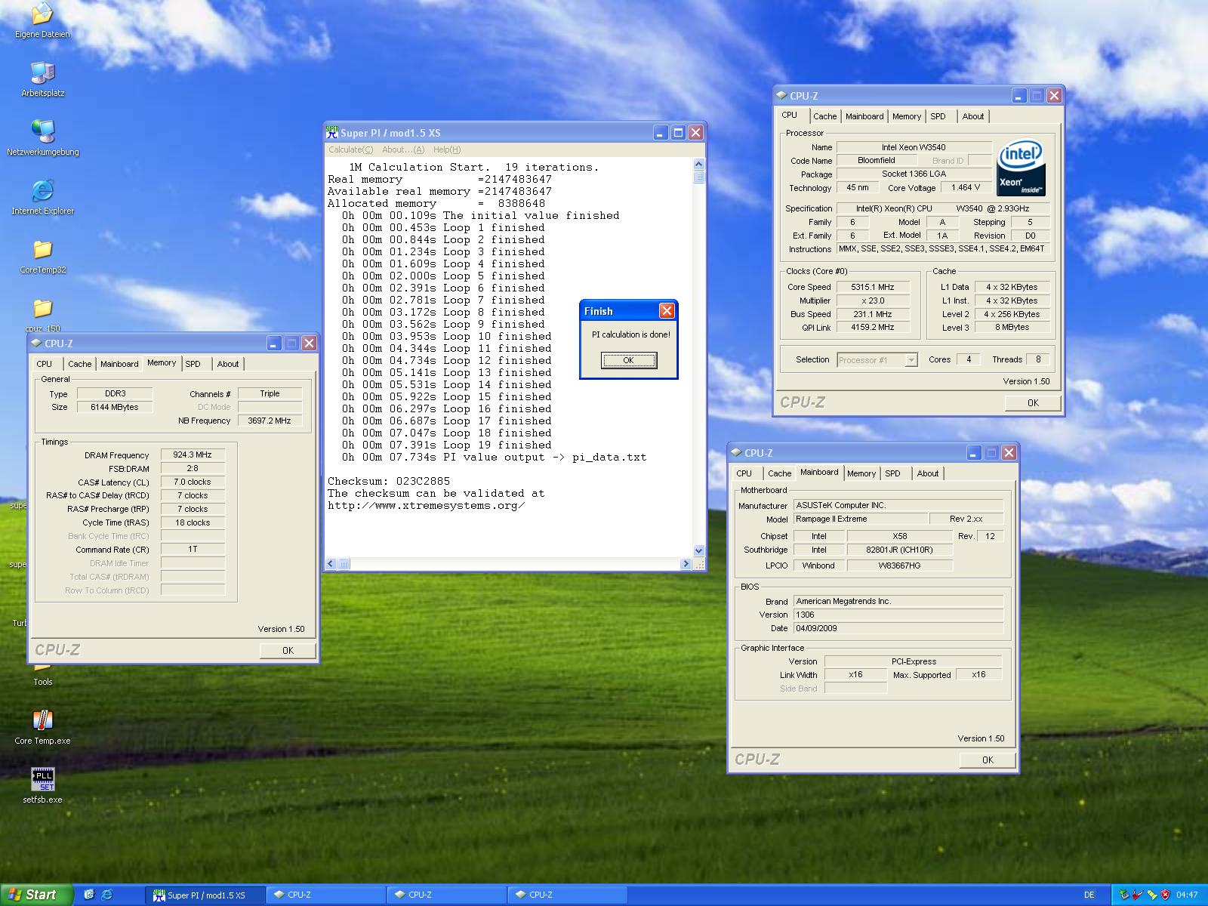The height and width of the screenshot is (906, 1208).
Task: Open the Eigene Dateien folder icon
Action: pyautogui.click(x=42, y=15)
